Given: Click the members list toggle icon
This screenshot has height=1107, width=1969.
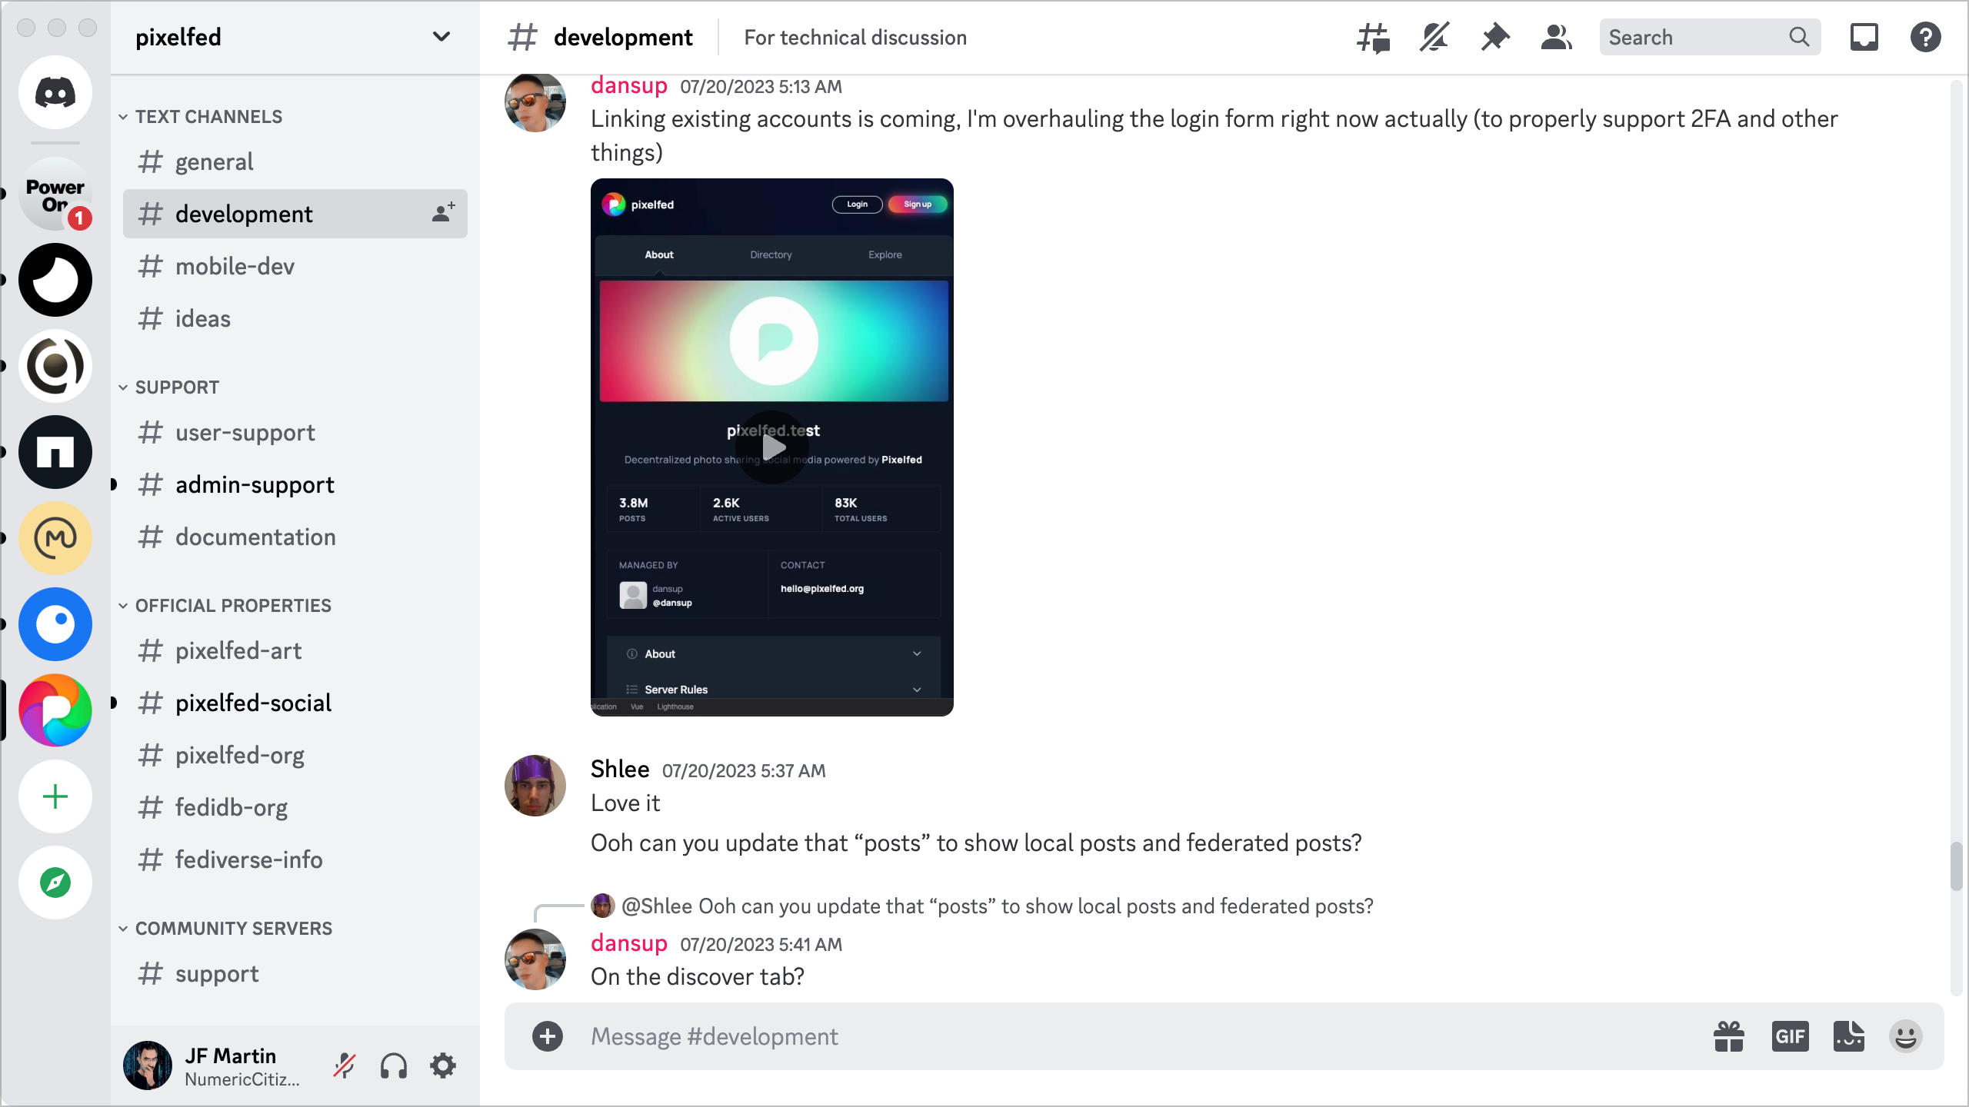Looking at the screenshot, I should [x=1557, y=36].
